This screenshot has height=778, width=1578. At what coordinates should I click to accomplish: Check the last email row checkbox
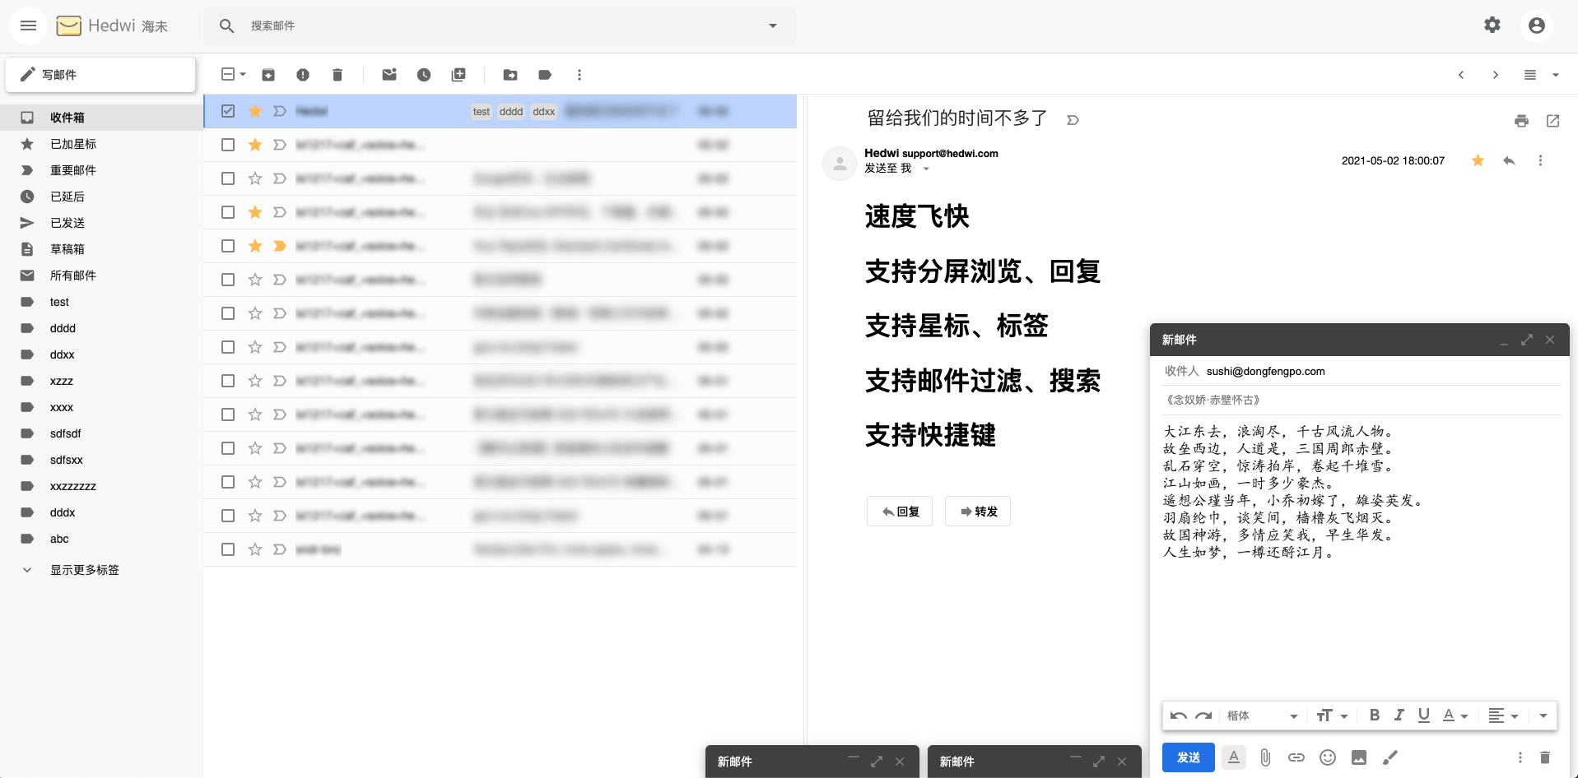coord(228,549)
